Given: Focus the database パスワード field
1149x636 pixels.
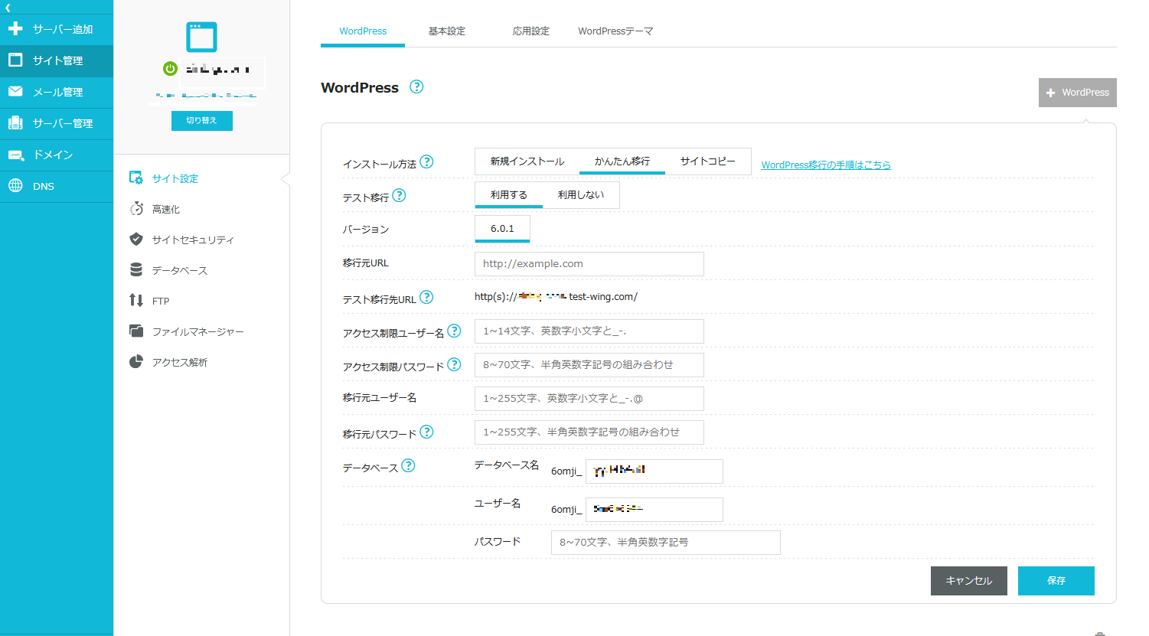Looking at the screenshot, I should [666, 543].
